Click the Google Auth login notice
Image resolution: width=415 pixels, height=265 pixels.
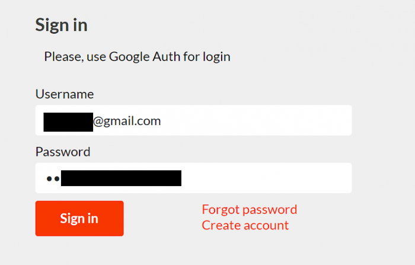pyautogui.click(x=137, y=57)
